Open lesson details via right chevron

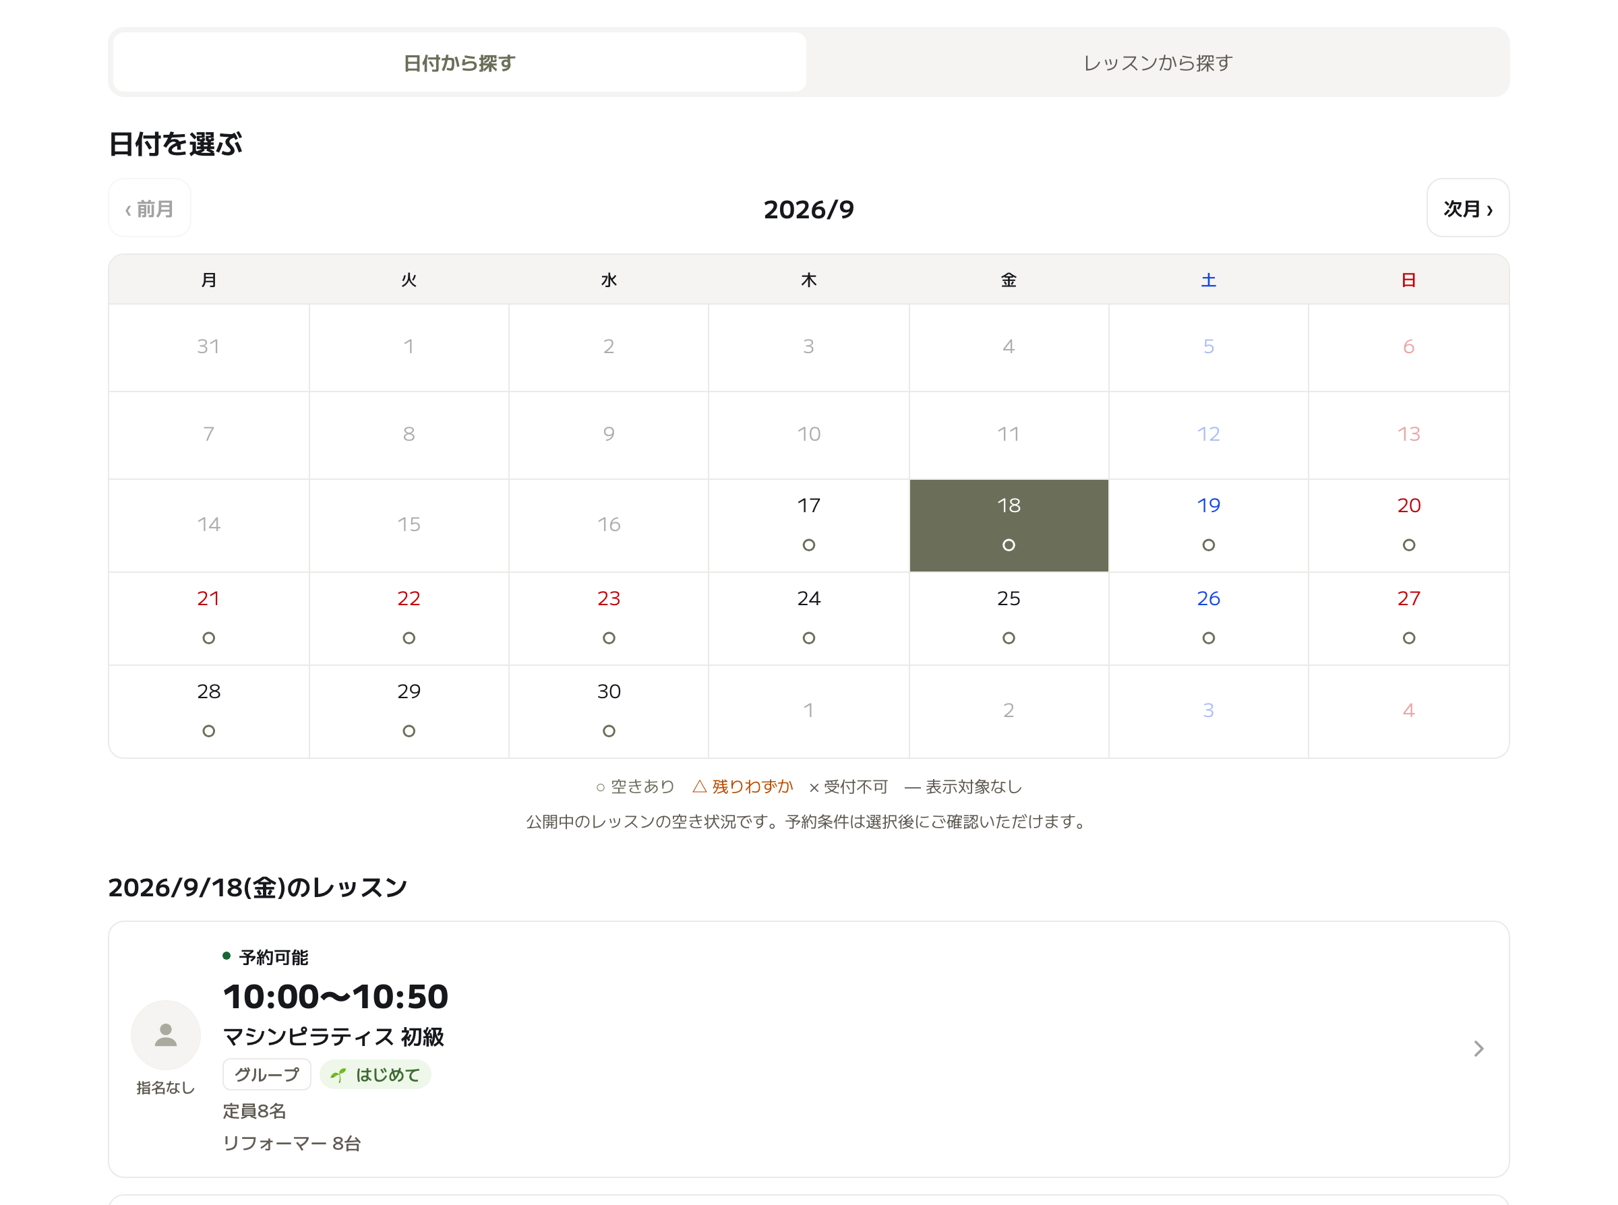pos(1478,1048)
